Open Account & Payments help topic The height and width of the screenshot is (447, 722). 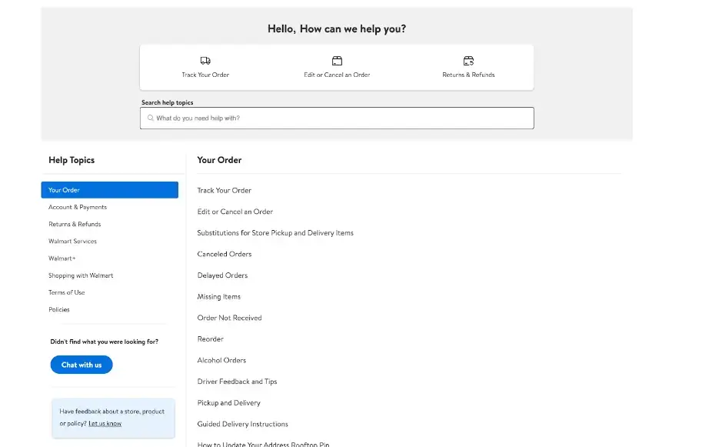pos(78,207)
